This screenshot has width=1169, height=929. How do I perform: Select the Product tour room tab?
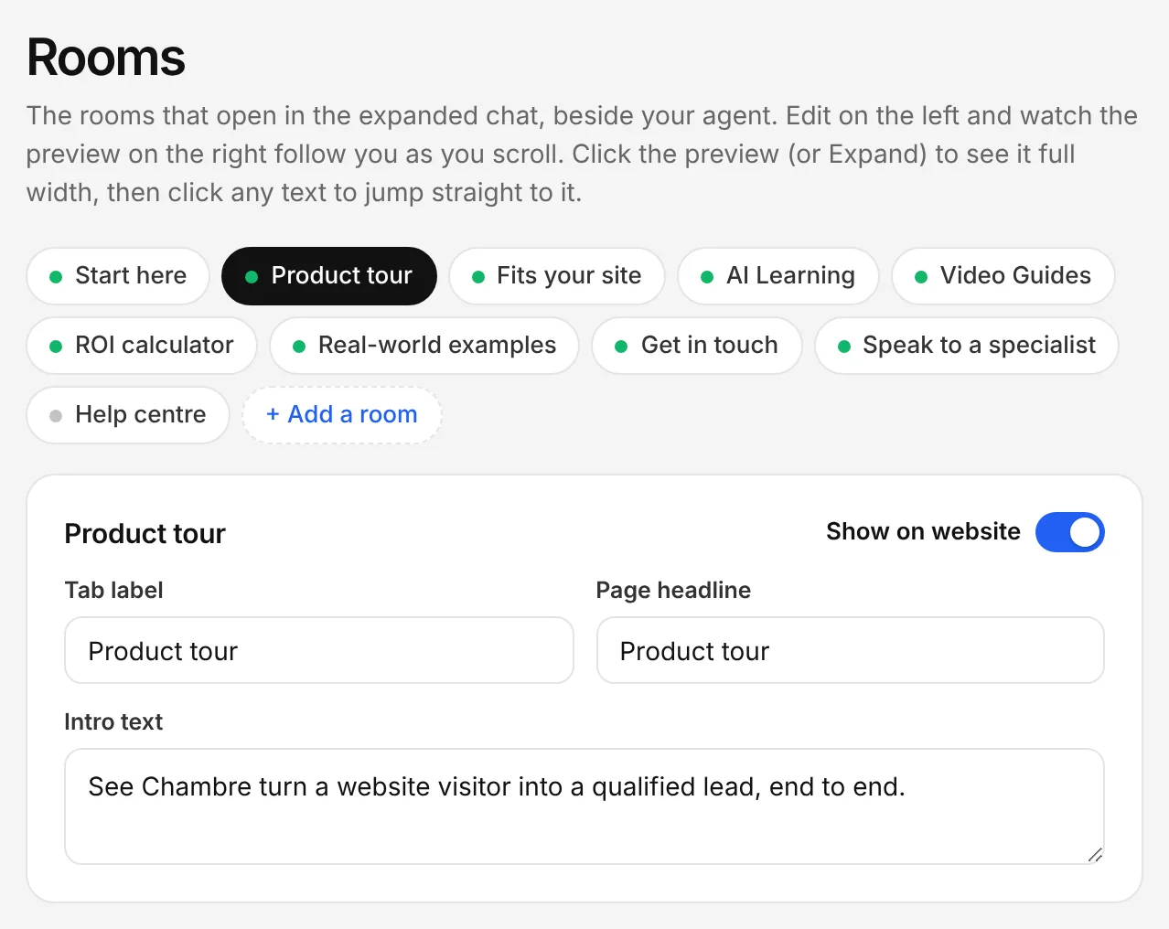(329, 276)
